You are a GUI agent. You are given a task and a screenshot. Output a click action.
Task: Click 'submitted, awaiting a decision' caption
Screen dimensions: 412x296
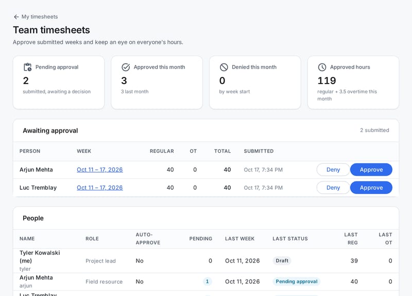[x=57, y=92]
